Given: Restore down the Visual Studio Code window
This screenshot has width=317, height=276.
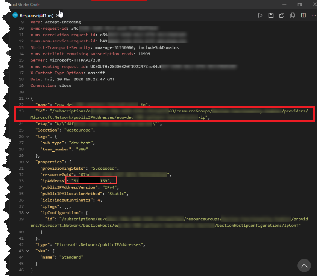Looking at the screenshot, I should pos(300,5).
